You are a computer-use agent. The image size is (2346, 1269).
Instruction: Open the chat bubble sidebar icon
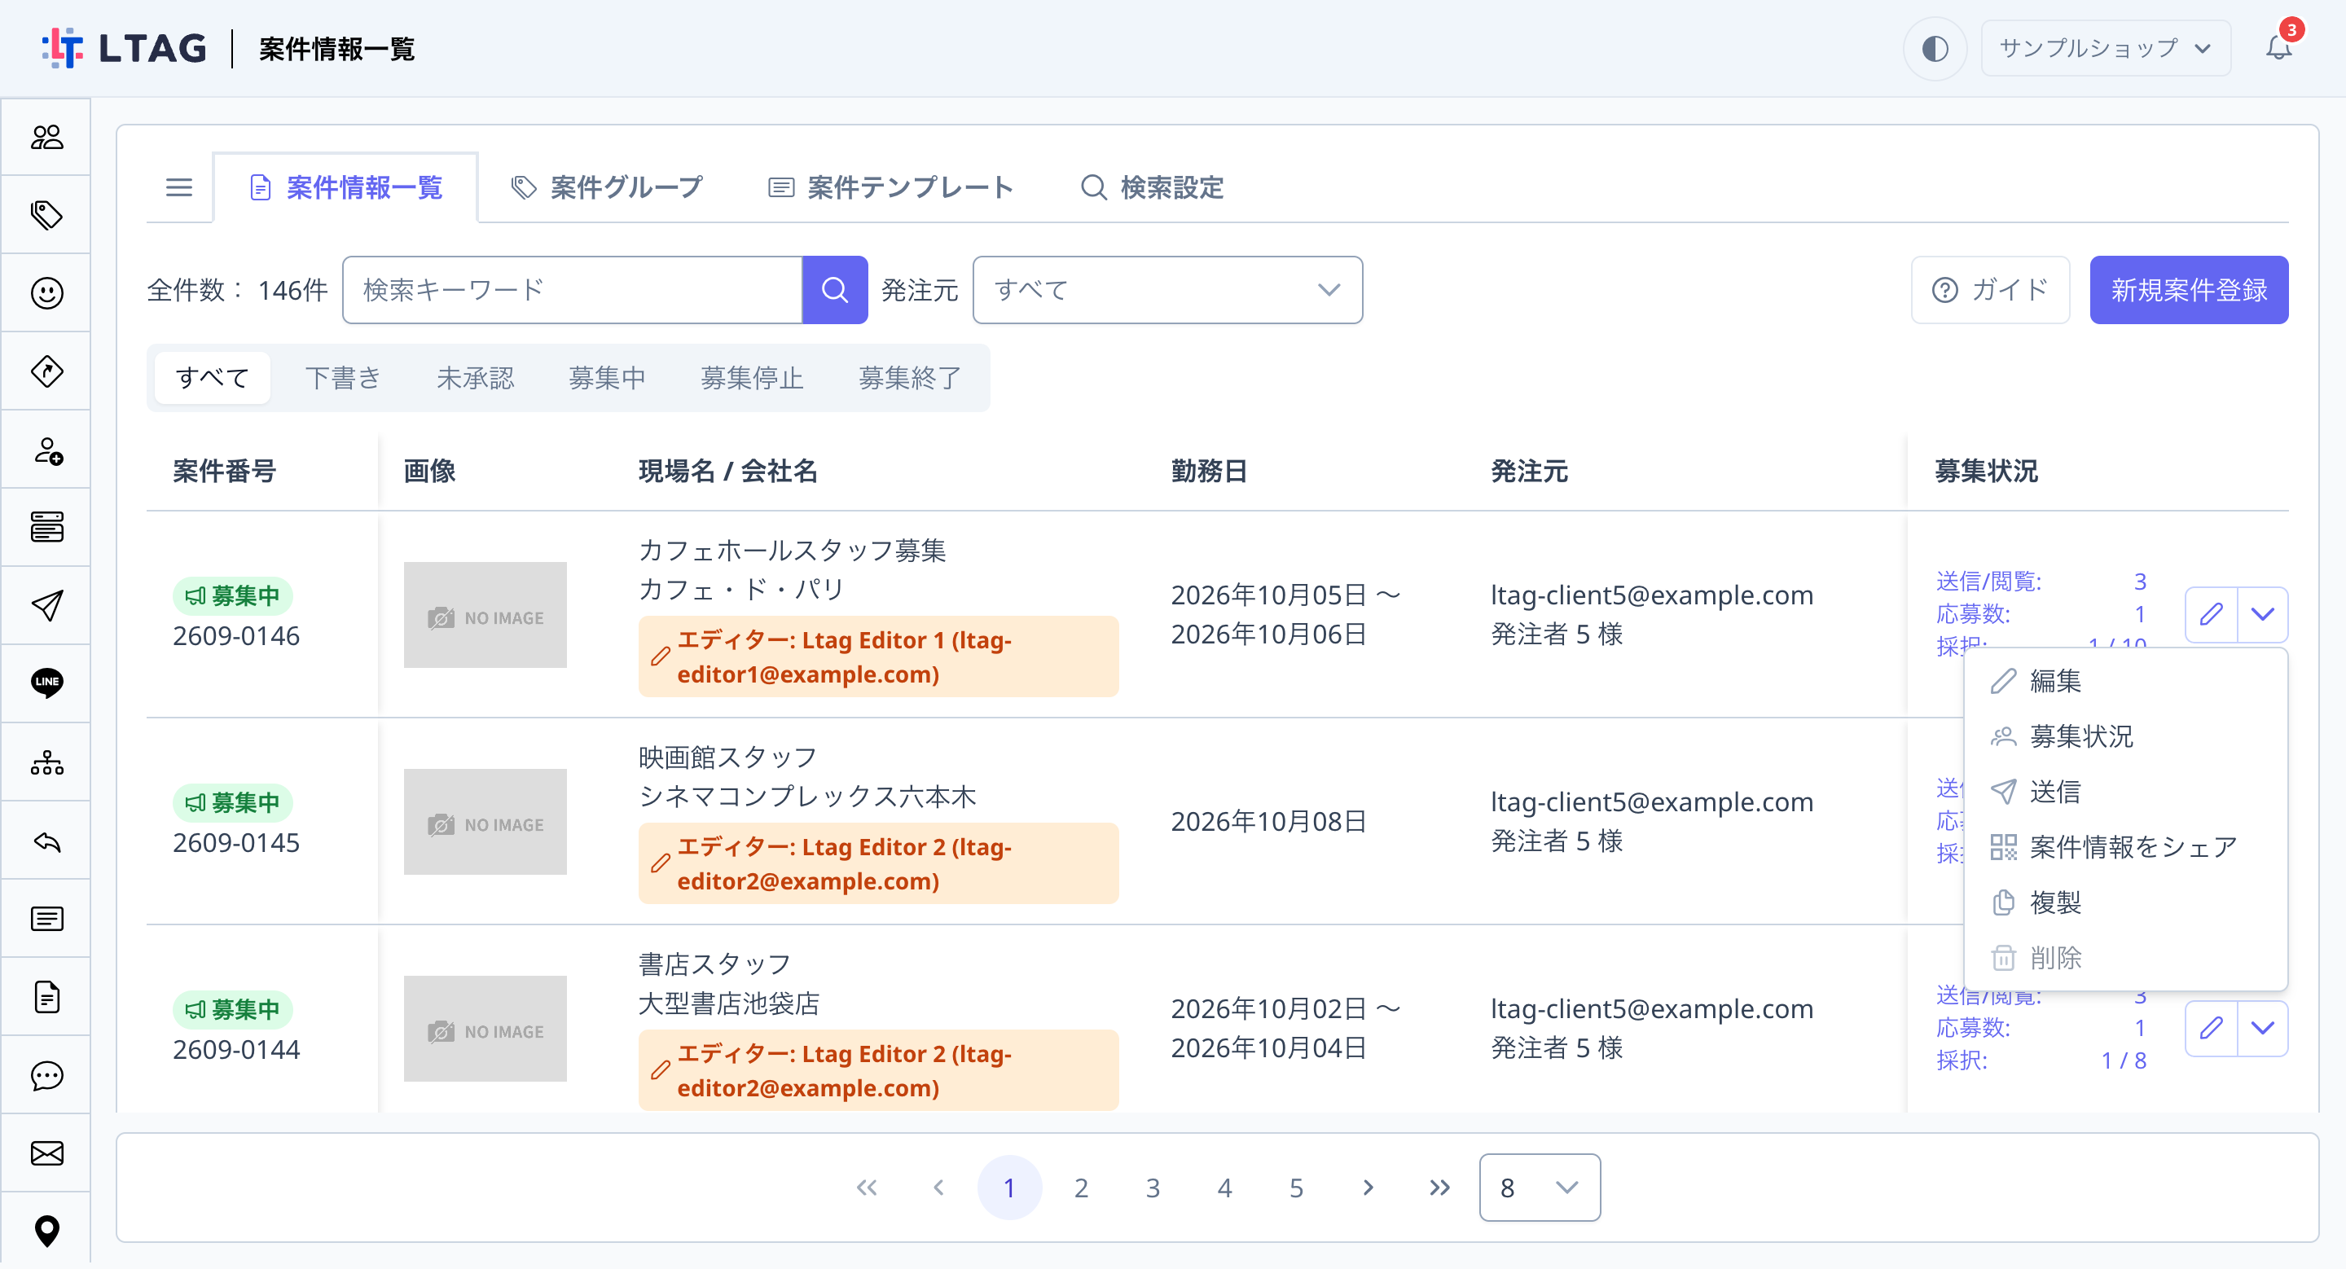point(46,1075)
